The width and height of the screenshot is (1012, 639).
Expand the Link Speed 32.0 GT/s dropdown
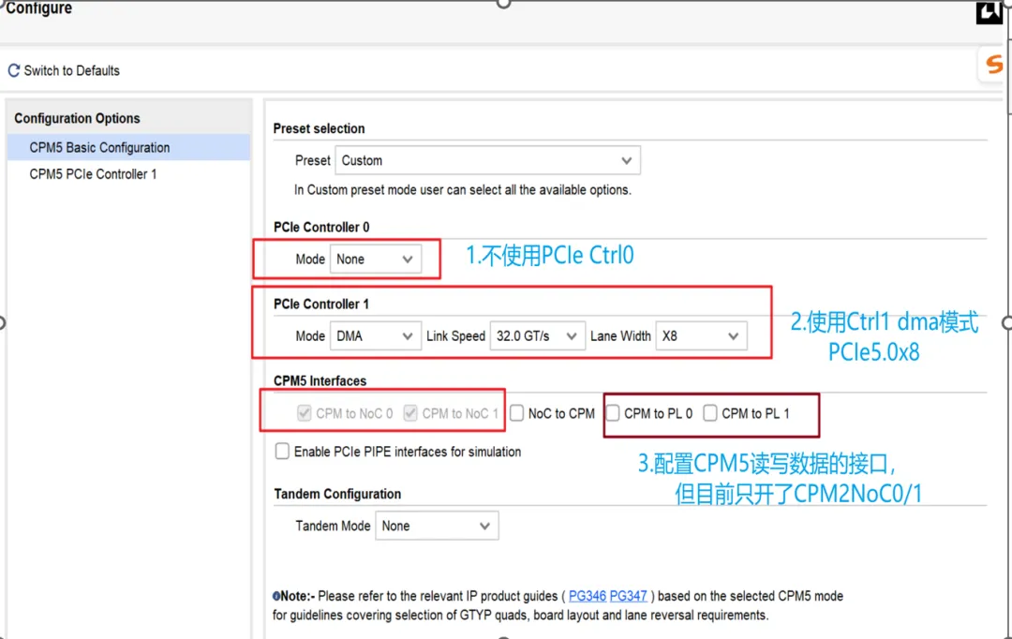pyautogui.click(x=537, y=335)
